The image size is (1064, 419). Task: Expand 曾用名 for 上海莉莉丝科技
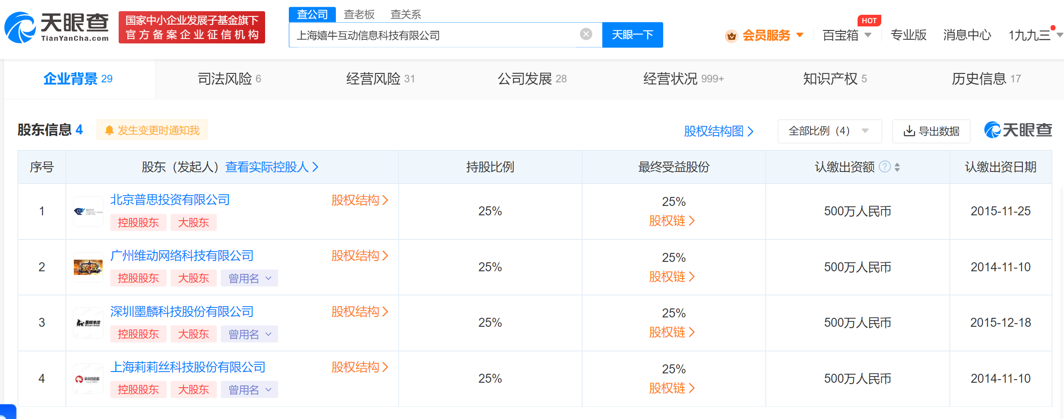pos(249,389)
